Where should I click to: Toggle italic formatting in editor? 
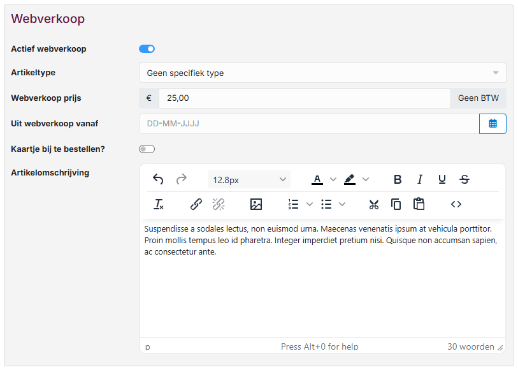click(x=420, y=179)
